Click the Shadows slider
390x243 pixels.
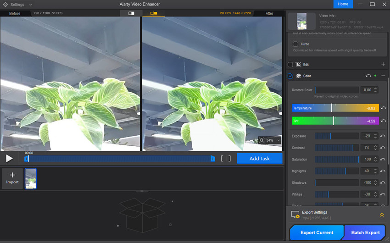(x=337, y=182)
